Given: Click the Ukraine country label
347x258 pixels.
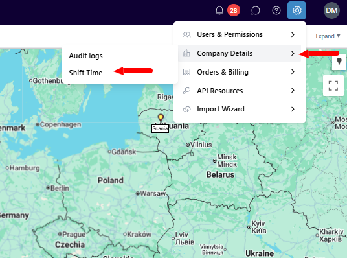Looking at the screenshot, I should (x=260, y=253).
